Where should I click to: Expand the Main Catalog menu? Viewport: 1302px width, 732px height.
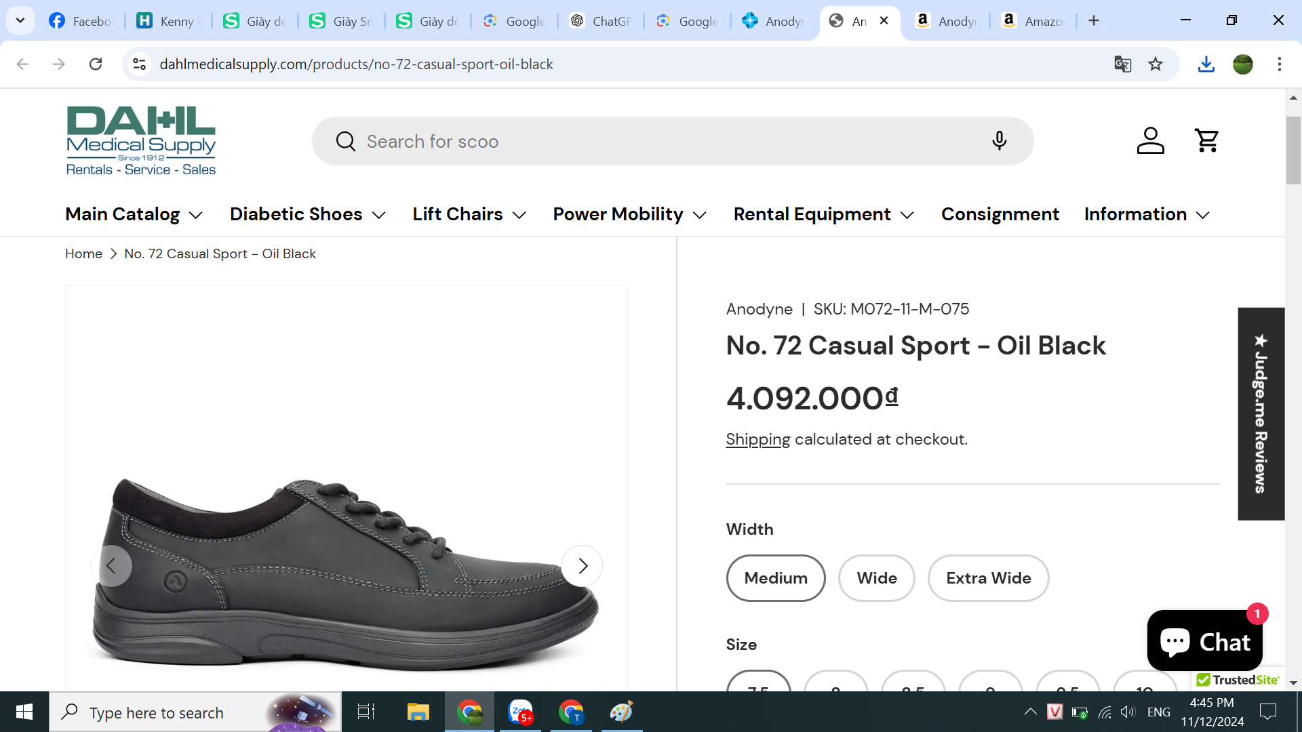coord(134,214)
